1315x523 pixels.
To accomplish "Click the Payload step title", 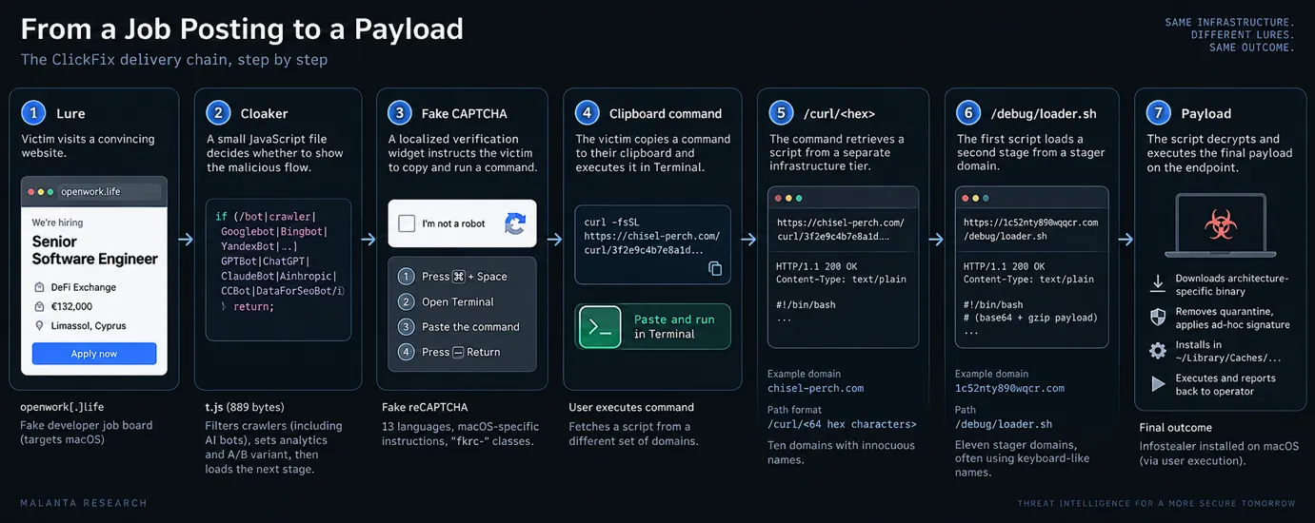I will 1206,113.
